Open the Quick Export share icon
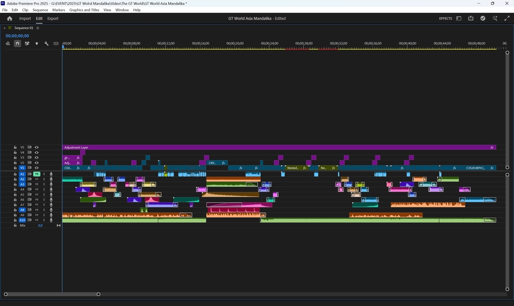This screenshot has height=306, width=514. coord(471,18)
